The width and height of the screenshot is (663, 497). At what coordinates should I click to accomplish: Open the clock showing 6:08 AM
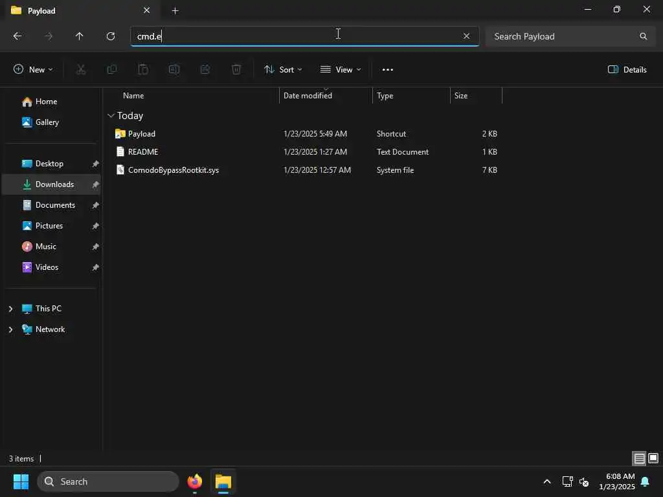pos(616,481)
